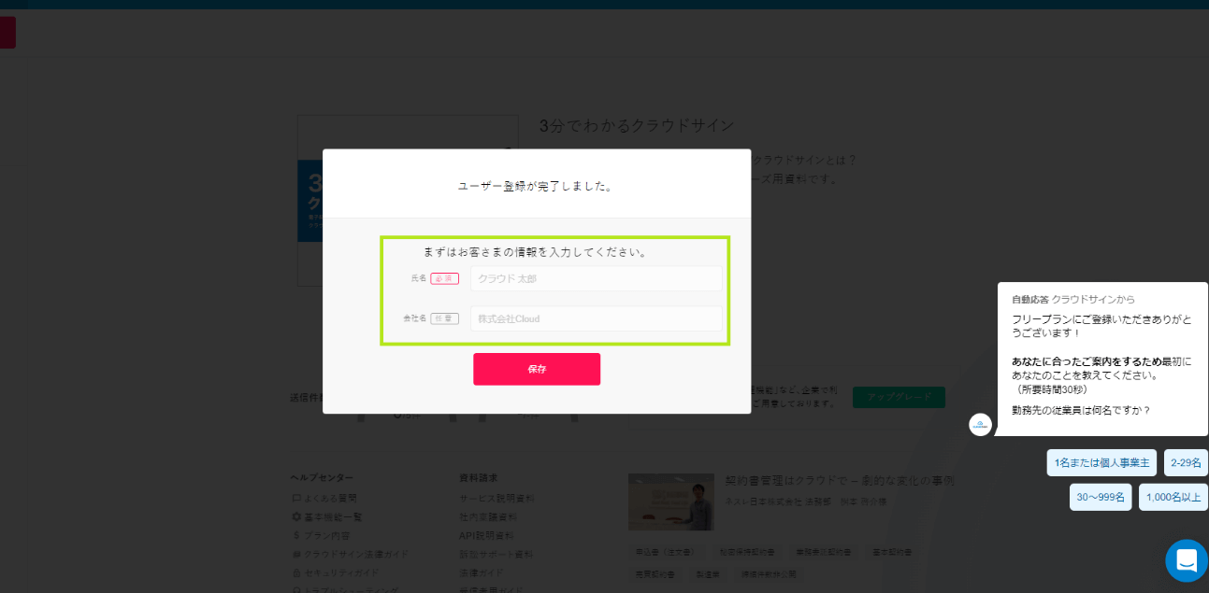The height and width of the screenshot is (593, 1209).
Task: Click the CloudSign chatbot avatar icon
Action: coord(980,425)
